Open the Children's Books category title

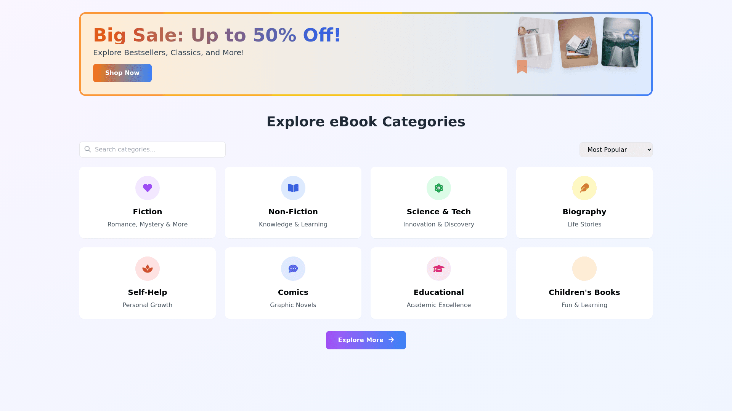click(x=584, y=292)
